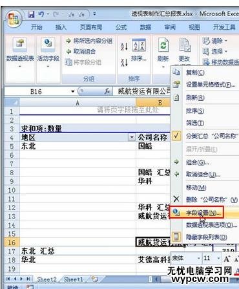Open the 开发工具 ribbon tab

point(224,27)
